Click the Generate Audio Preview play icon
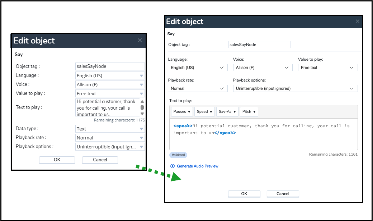The image size is (373, 221). tap(173, 166)
